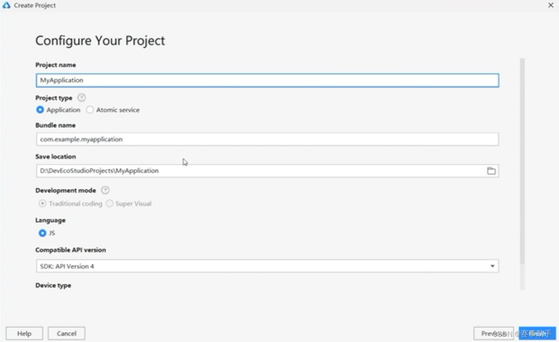Click the Help button
Screen dimensions: 559x342
24,333
